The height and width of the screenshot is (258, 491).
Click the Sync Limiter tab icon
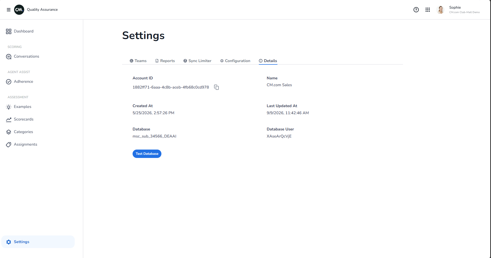point(185,61)
